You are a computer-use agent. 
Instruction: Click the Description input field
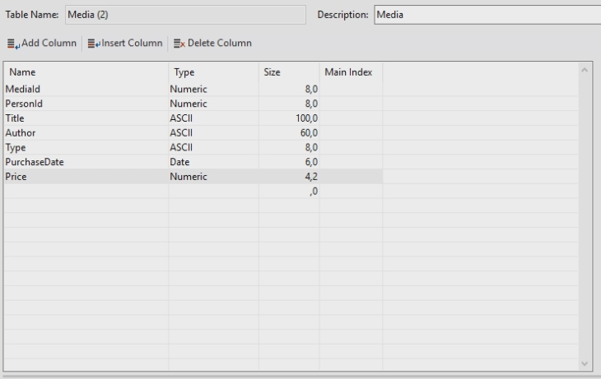486,15
